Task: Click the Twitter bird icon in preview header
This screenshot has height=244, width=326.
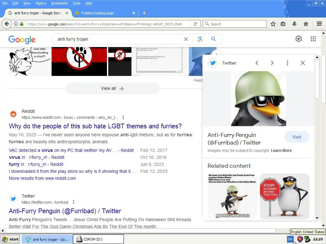Action: tap(213, 63)
